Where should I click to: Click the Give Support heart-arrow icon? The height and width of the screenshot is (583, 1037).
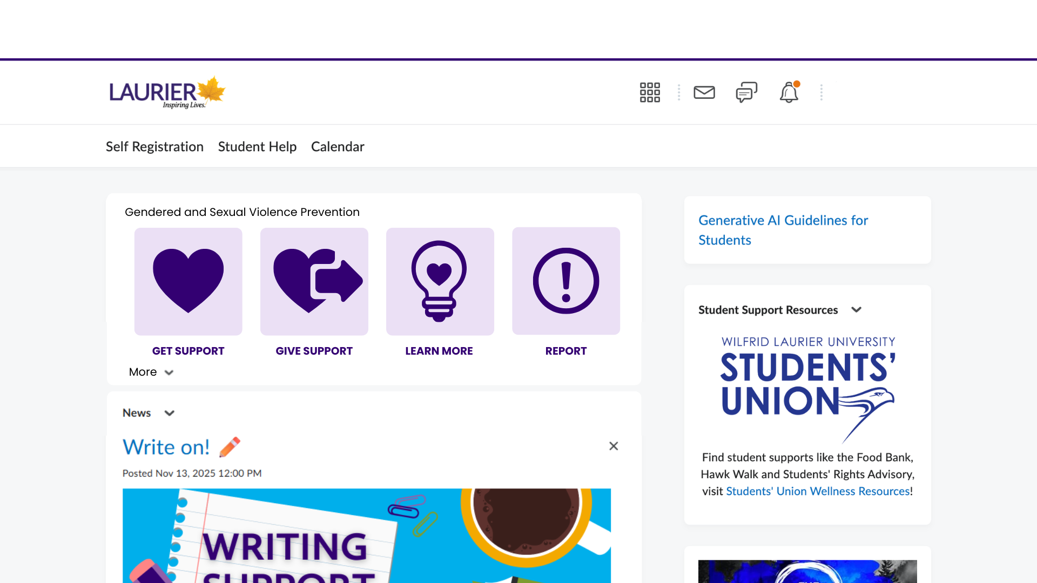coord(314,281)
